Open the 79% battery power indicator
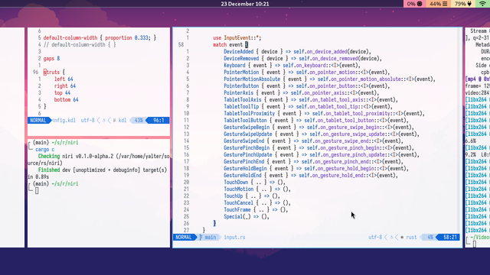This screenshot has width=490, height=275. pos(463,4)
